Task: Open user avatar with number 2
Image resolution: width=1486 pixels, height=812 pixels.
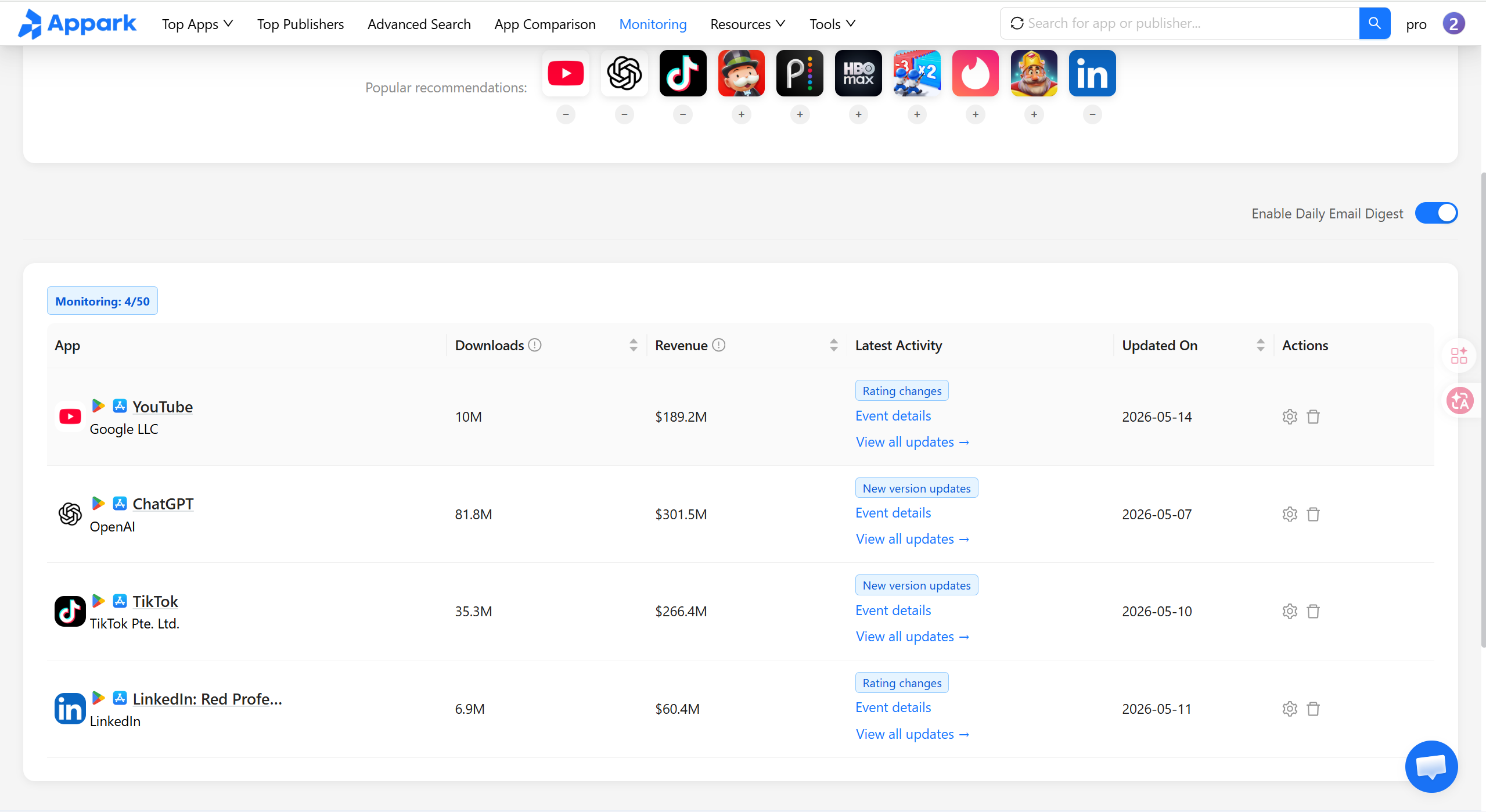Action: 1453,24
